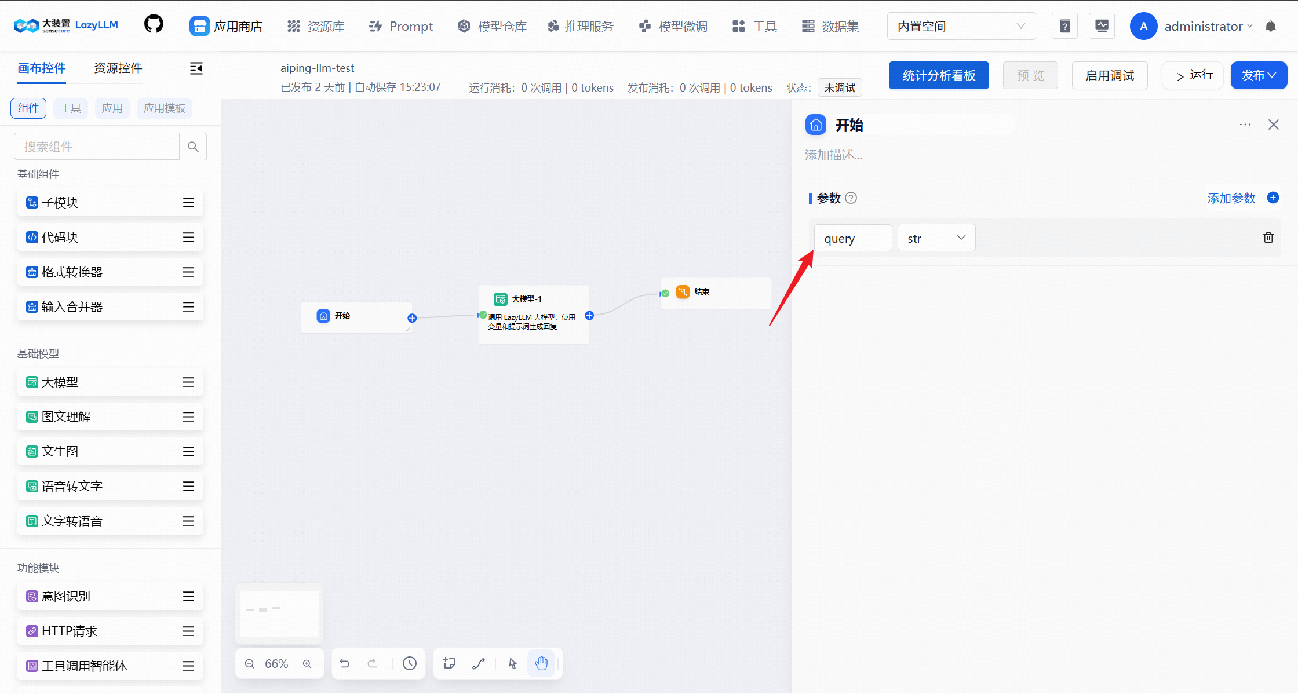Open the version history clock icon
Screen dimensions: 1298x694
pyautogui.click(x=410, y=663)
